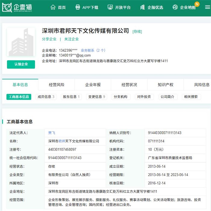Screen dimensions: 211x211
Task: Switch to the 企业年报 tab
Action: click(x=93, y=85)
